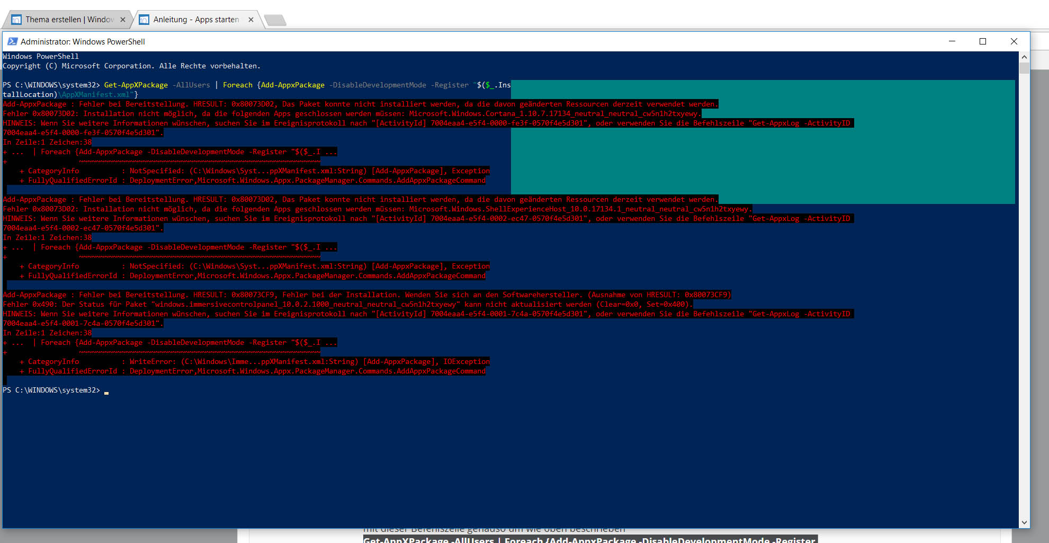
Task: Click the 'WriteError' CategoryInfo line
Action: click(255, 361)
